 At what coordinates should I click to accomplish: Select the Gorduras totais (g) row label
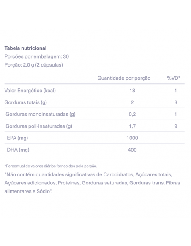(x=26, y=102)
